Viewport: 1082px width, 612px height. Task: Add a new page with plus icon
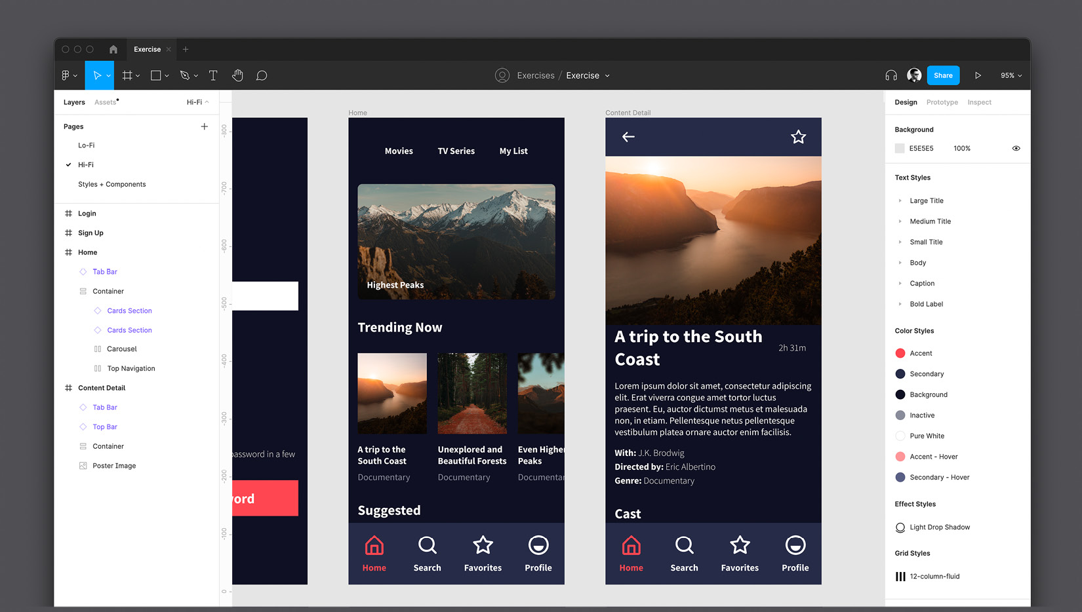205,126
